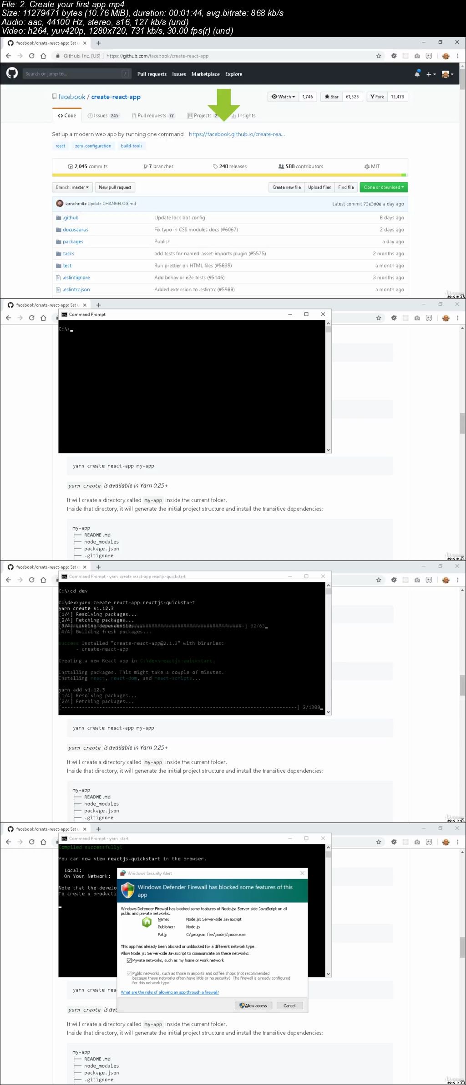Open the Clone or download dropdown
Image resolution: width=466 pixels, height=1085 pixels.
384,187
